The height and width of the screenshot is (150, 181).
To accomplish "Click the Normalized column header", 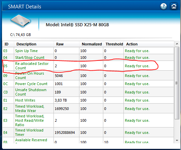I will point(92,44).
